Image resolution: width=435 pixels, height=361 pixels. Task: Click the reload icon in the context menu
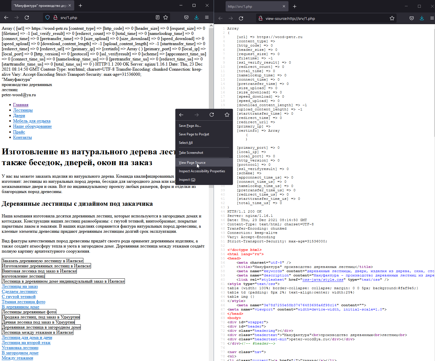(x=212, y=115)
